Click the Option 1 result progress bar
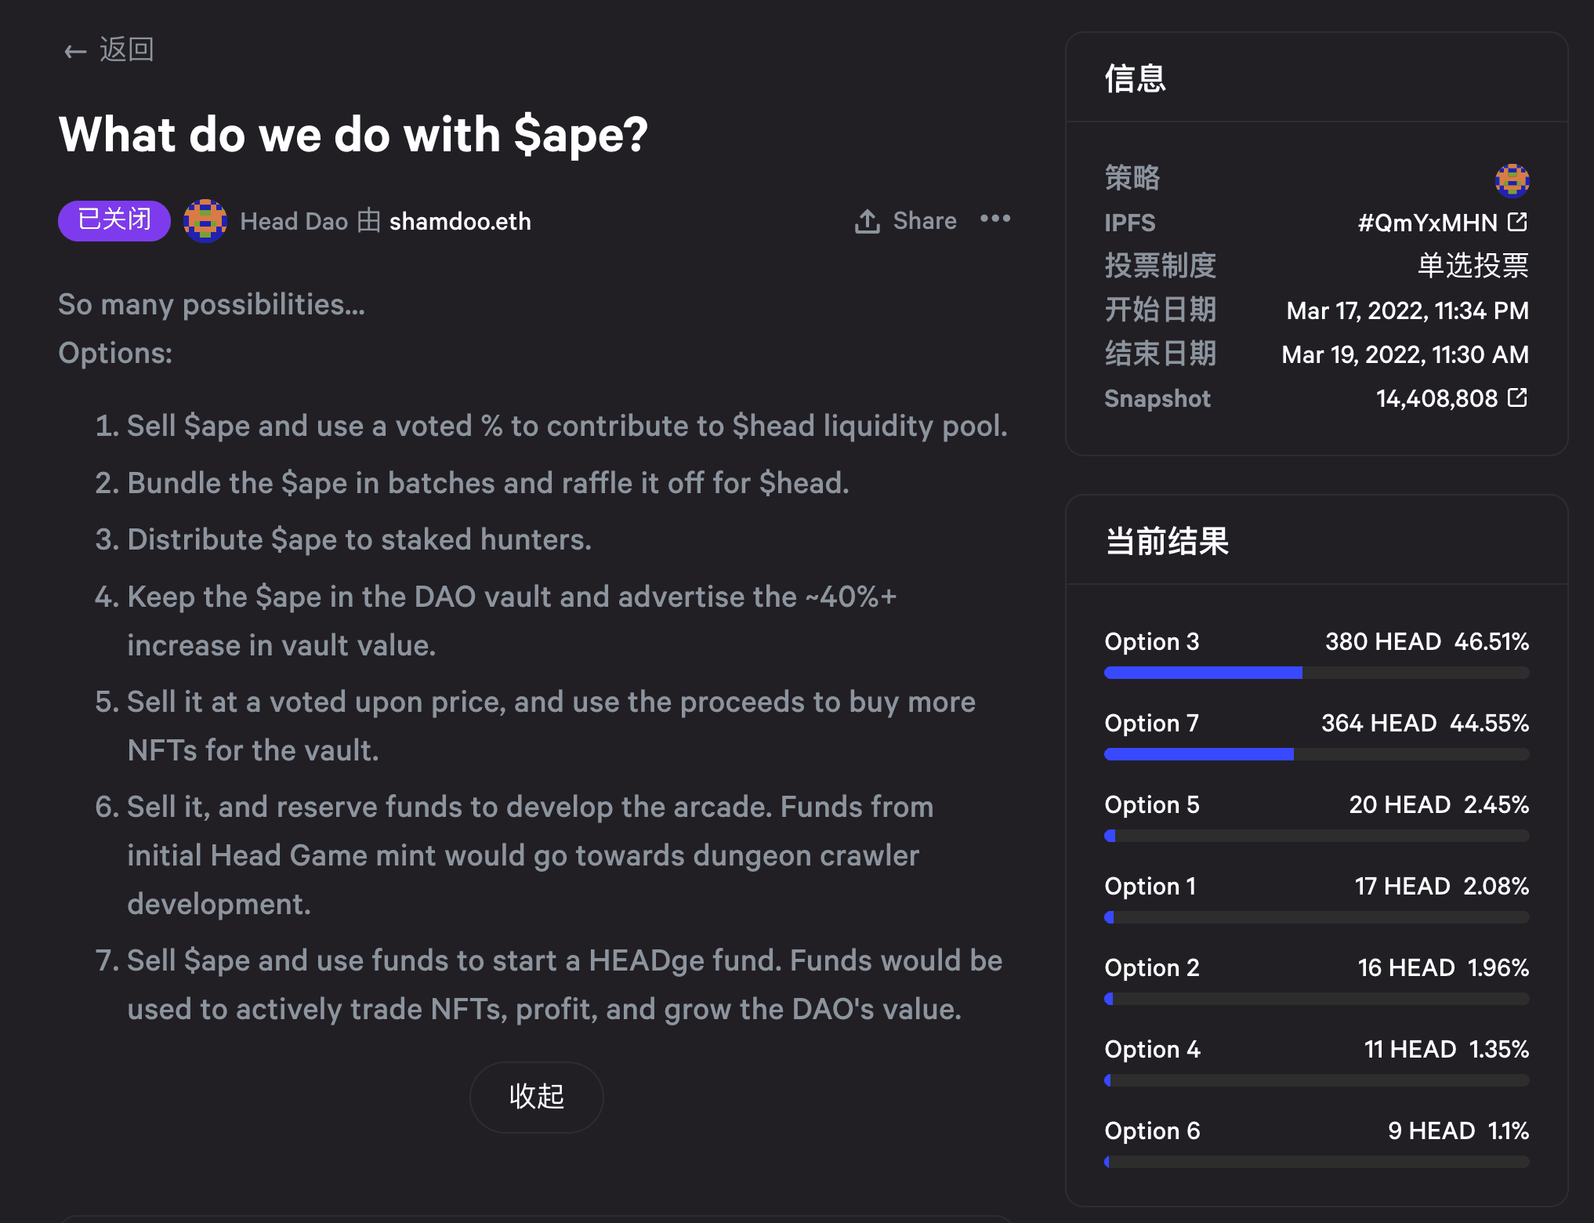The height and width of the screenshot is (1223, 1594). coord(1316,917)
